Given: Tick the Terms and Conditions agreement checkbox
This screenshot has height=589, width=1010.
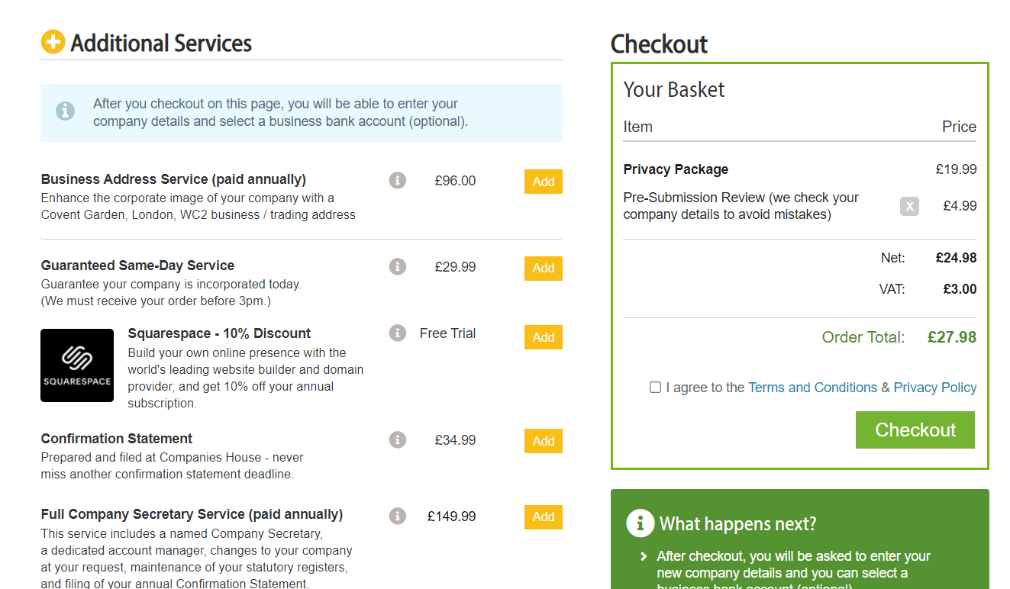Looking at the screenshot, I should point(655,388).
